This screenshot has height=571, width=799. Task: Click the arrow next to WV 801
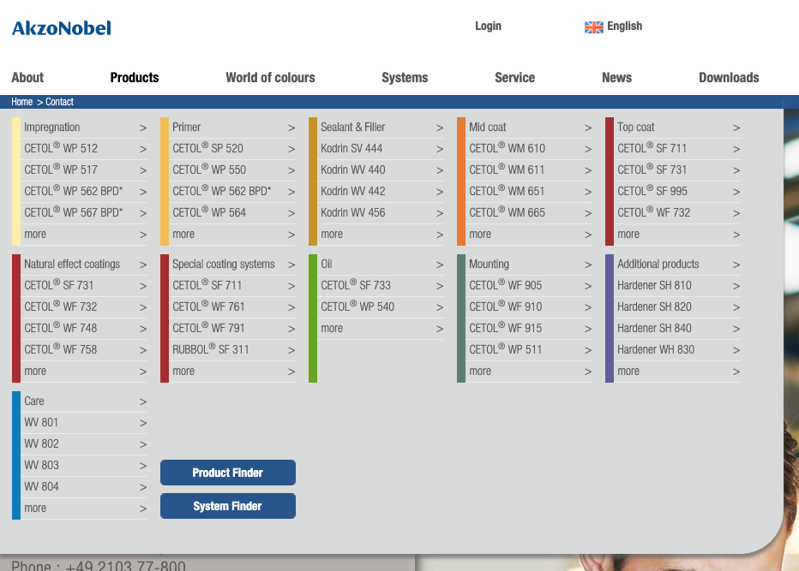coord(143,424)
